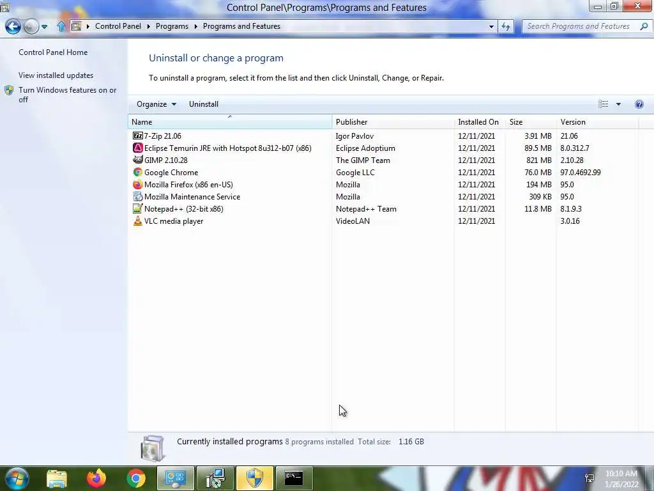This screenshot has height=491, width=654.
Task: Expand the arrow after Control Panel breadcrumb
Action: click(148, 26)
